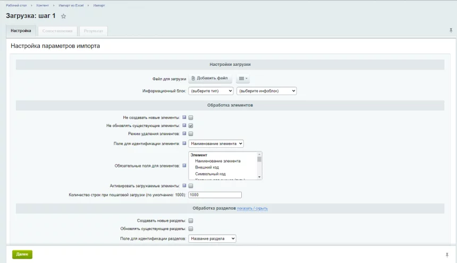Switch to the 'Настройка' tab

pyautogui.click(x=21, y=31)
